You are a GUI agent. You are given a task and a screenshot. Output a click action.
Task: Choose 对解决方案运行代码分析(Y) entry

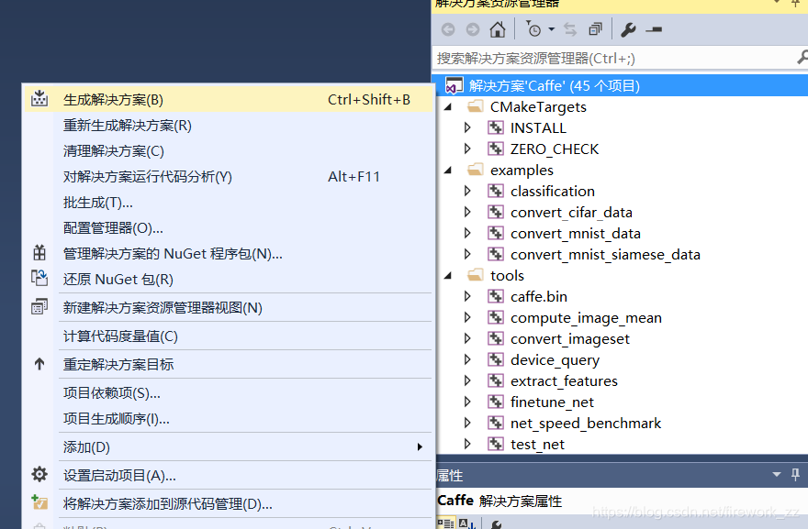[229, 177]
